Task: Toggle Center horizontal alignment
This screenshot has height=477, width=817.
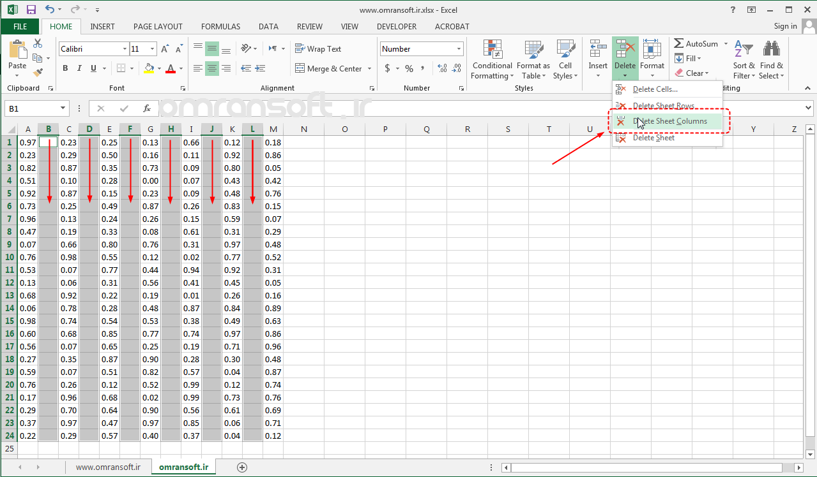Action: click(x=212, y=68)
